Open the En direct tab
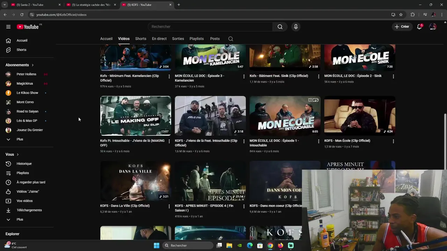Viewport: 447px width, 251px height. [159, 39]
